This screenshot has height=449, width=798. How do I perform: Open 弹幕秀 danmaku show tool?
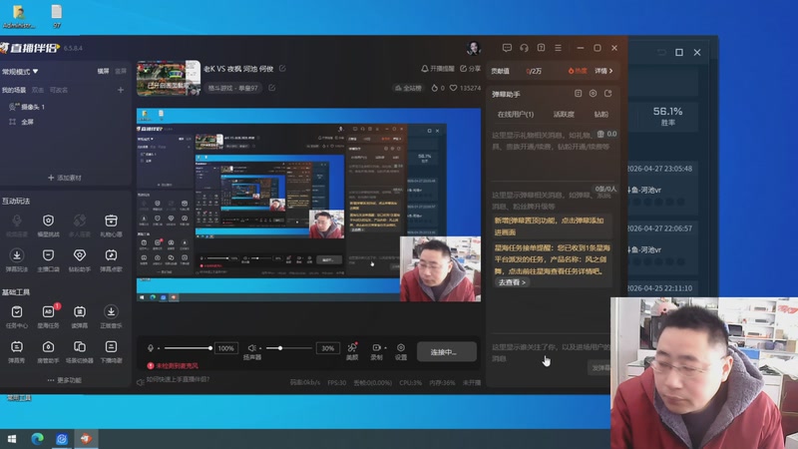[17, 351]
